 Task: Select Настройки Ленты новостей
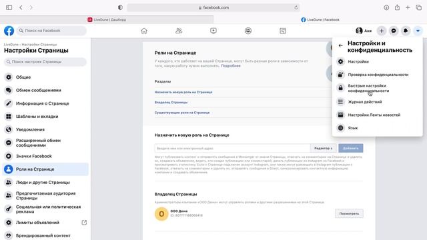(377, 115)
